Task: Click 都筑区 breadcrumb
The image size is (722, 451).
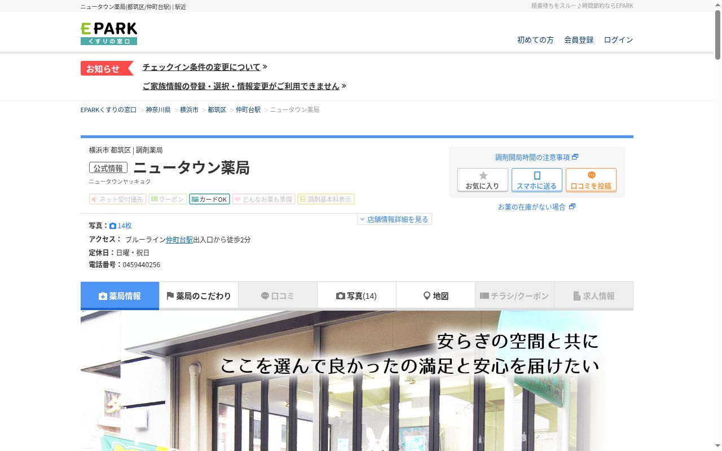Action: click(x=217, y=110)
